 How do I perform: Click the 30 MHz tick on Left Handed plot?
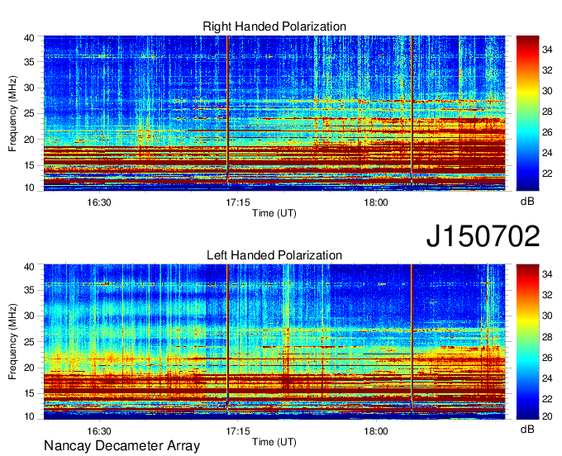[29, 316]
